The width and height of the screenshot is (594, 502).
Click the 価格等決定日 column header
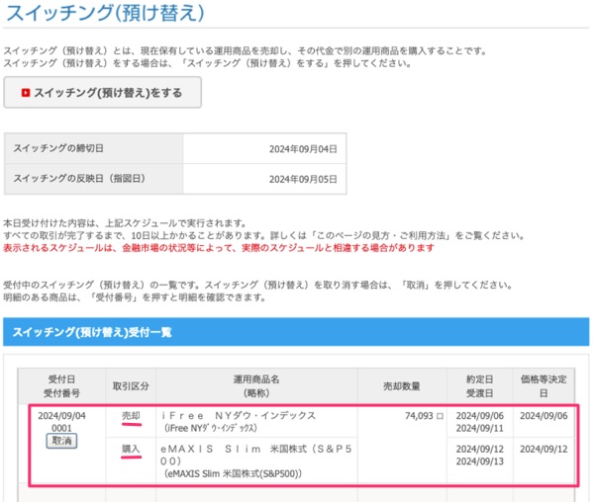tap(544, 386)
